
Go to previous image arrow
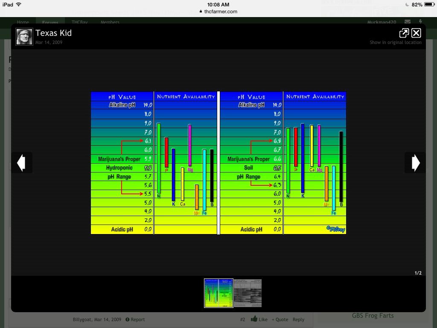pos(21,163)
